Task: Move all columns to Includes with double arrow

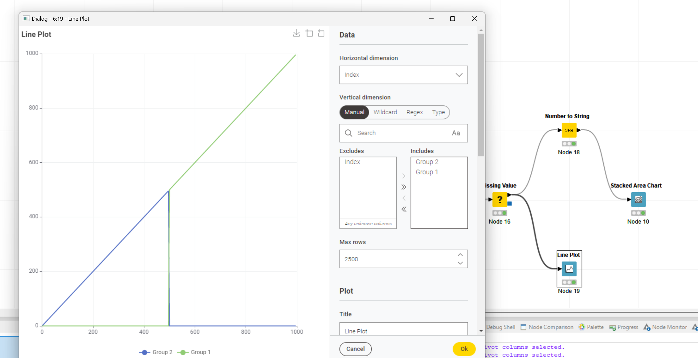Action: coord(404,187)
